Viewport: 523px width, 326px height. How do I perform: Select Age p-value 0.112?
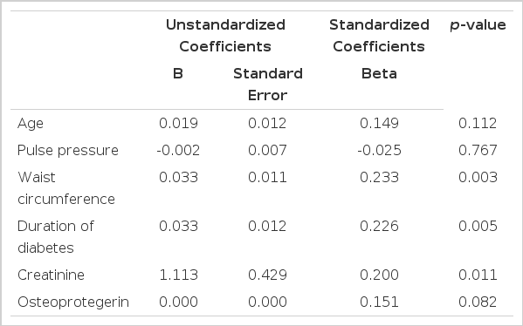pos(478,124)
